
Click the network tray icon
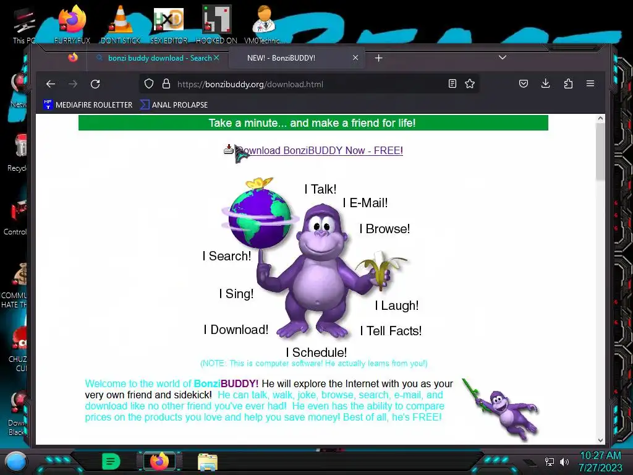click(x=549, y=461)
